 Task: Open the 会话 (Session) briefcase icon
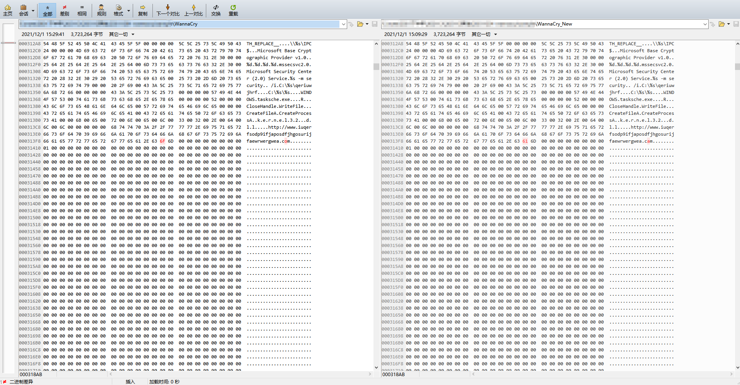coord(24,10)
